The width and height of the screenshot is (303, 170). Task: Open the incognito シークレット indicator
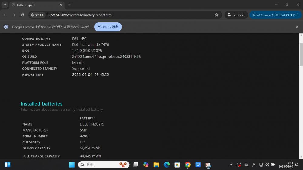tap(236, 15)
